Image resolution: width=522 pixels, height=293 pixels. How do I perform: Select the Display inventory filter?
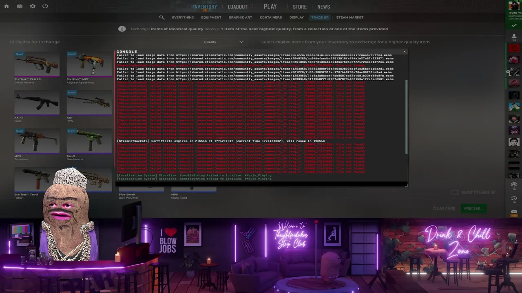tap(296, 17)
